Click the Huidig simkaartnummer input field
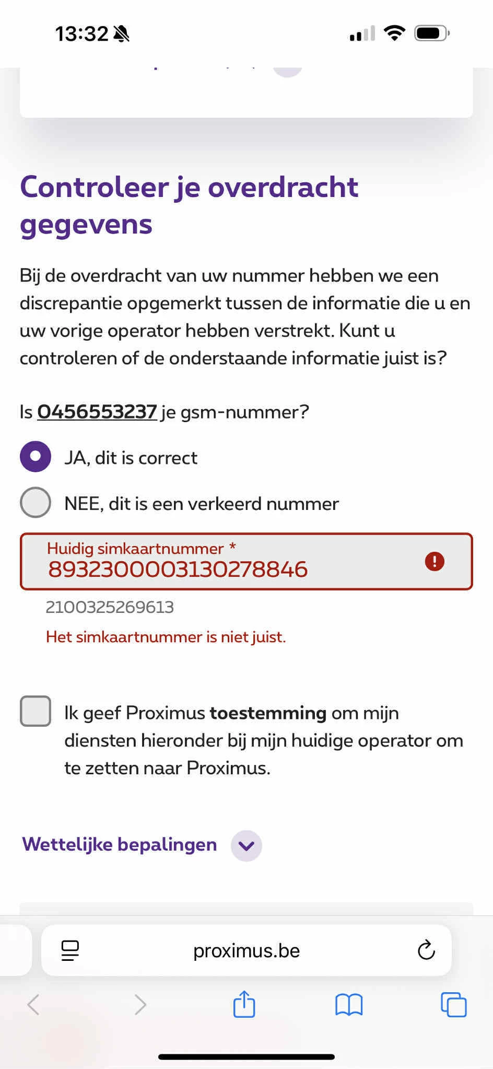Image resolution: width=493 pixels, height=1069 pixels. [x=246, y=562]
